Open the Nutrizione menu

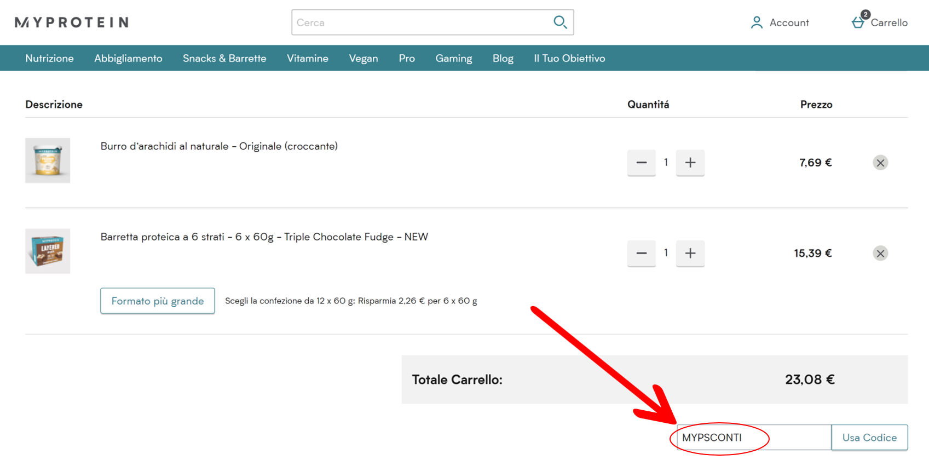click(x=49, y=59)
